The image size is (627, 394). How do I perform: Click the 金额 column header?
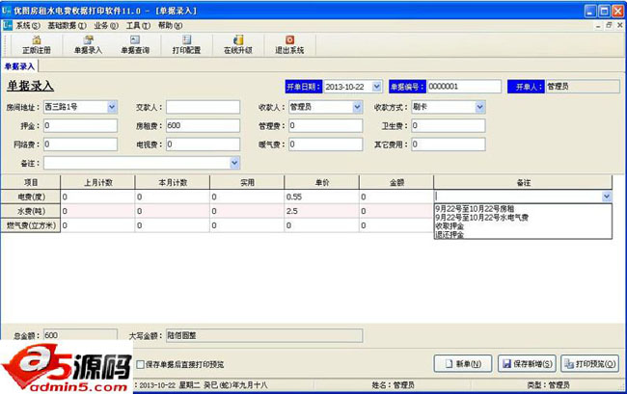click(396, 182)
